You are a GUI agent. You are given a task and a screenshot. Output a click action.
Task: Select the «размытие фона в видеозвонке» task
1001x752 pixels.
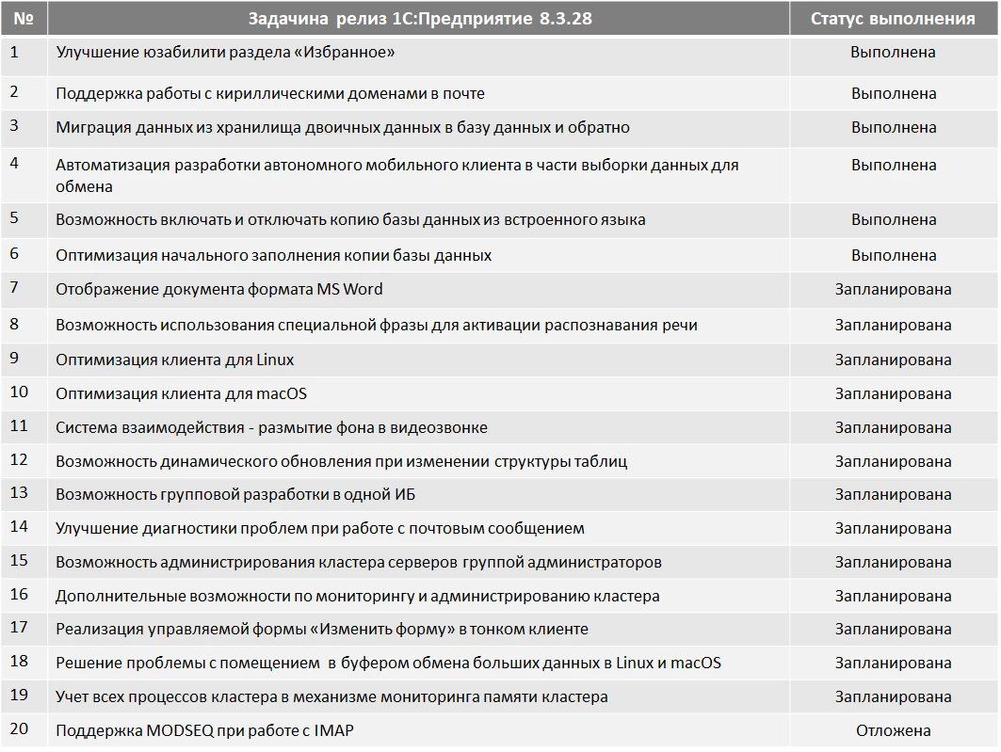pyautogui.click(x=271, y=427)
